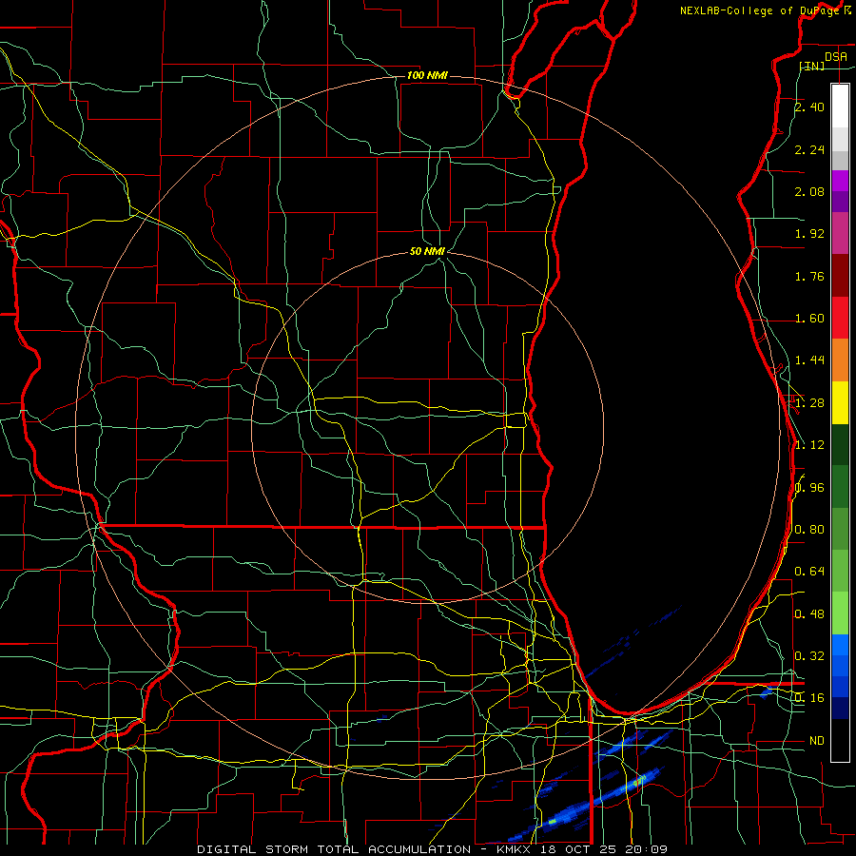Click the NEXLAB-College of DuPage label
856x856 pixels.
click(x=762, y=10)
